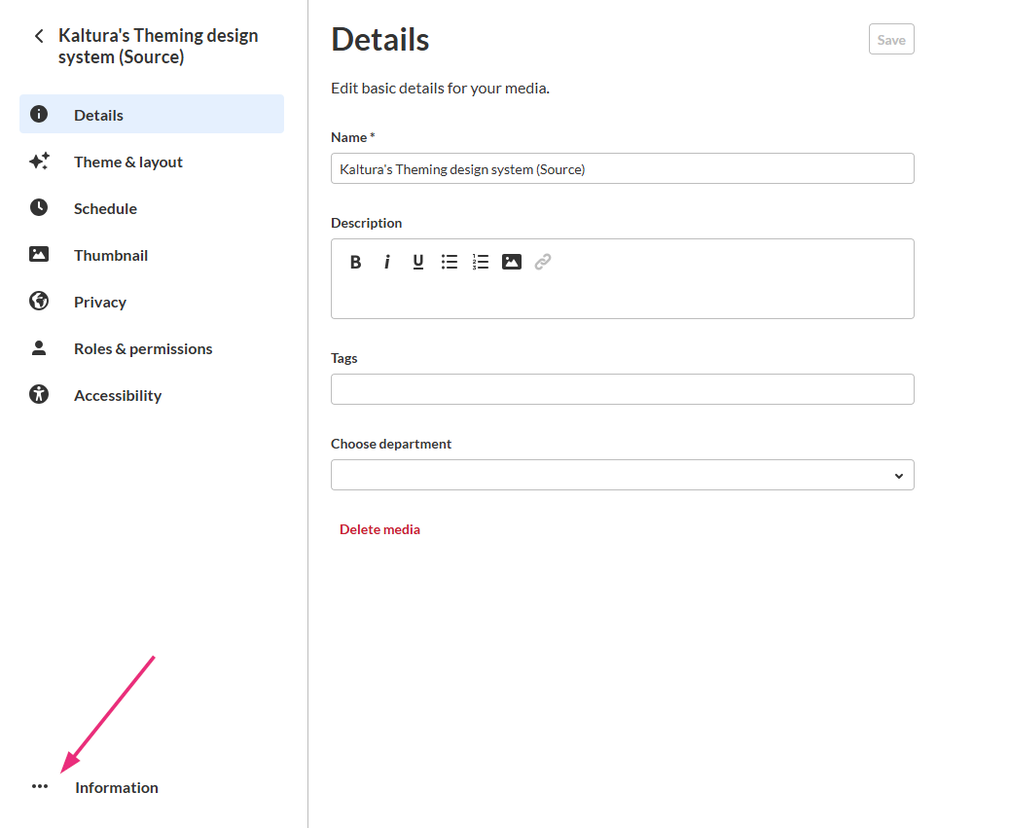Click the Save button
This screenshot has height=828, width=1009.
891,39
